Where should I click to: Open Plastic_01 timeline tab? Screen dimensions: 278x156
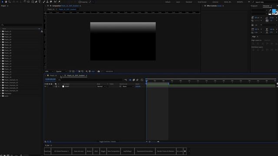(53, 75)
